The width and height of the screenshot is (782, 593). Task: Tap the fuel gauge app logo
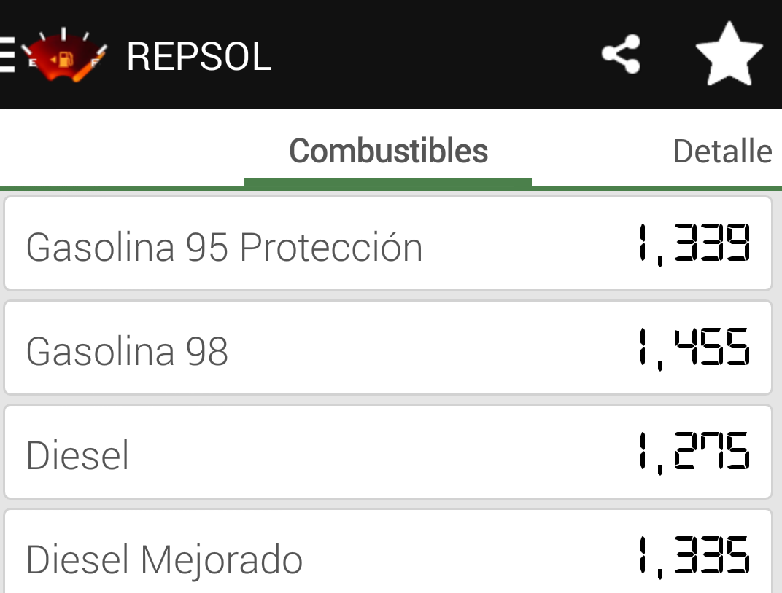[64, 55]
